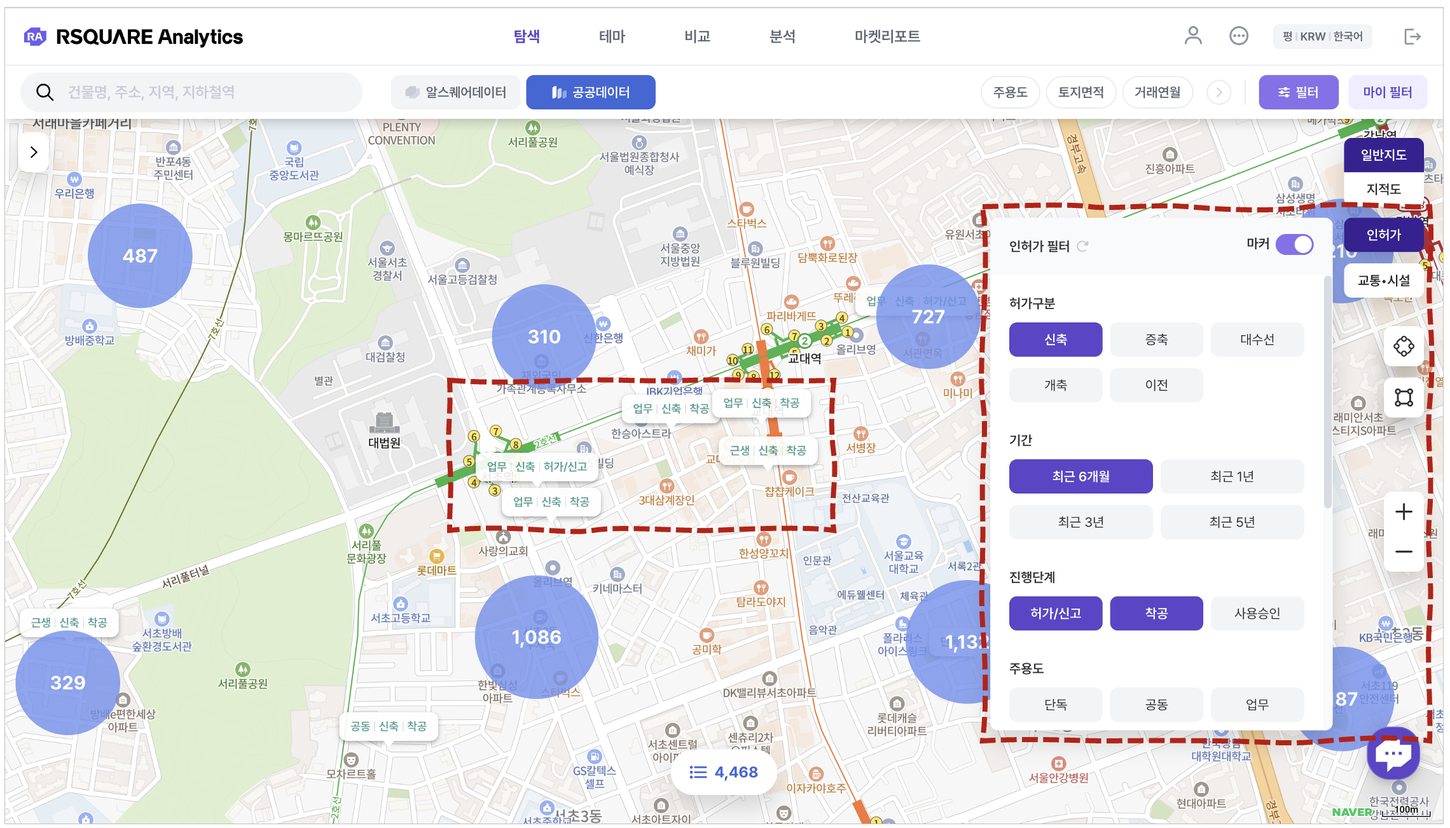Click the current location target icon
The width and height of the screenshot is (1450, 828).
(x=1404, y=347)
